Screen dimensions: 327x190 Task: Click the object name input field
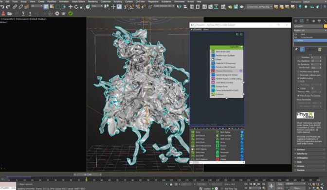click(309, 26)
